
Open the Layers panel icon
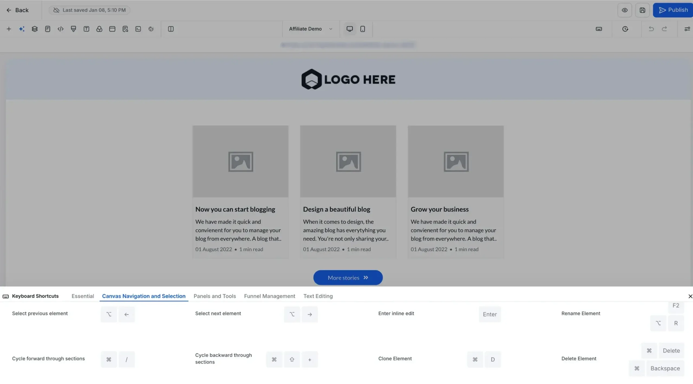click(34, 29)
